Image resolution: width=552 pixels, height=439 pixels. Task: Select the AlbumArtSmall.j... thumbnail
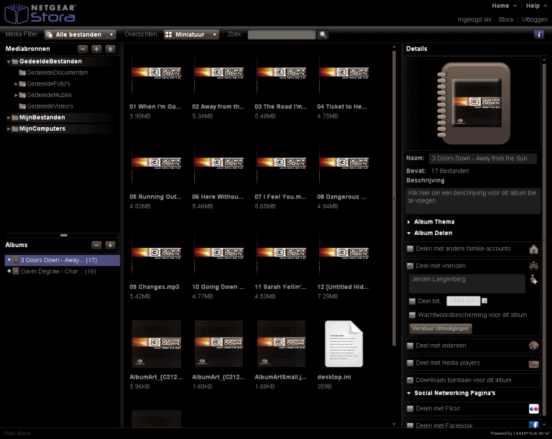pyautogui.click(x=281, y=343)
